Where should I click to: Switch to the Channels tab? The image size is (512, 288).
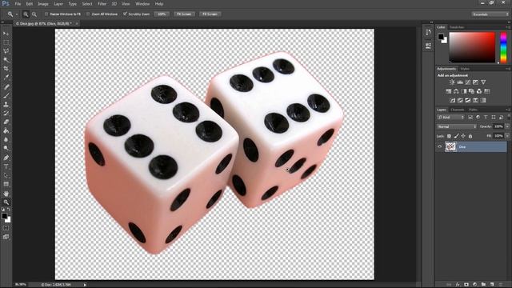(x=457, y=110)
